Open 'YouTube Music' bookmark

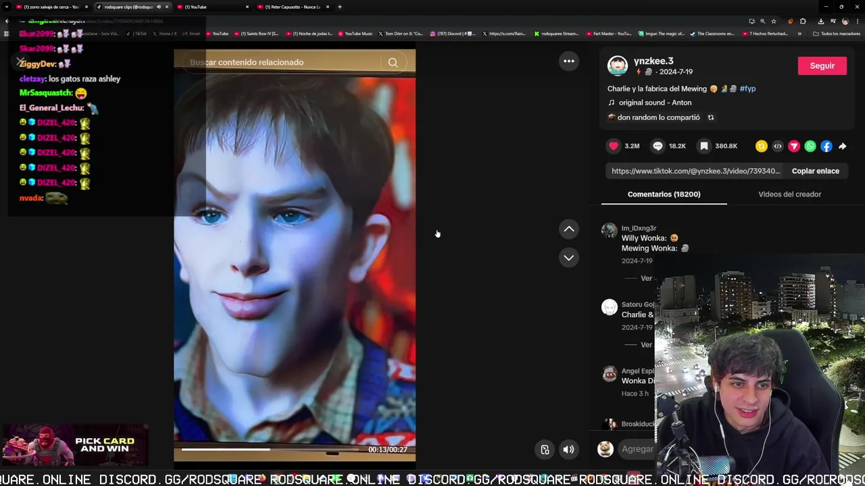355,33
